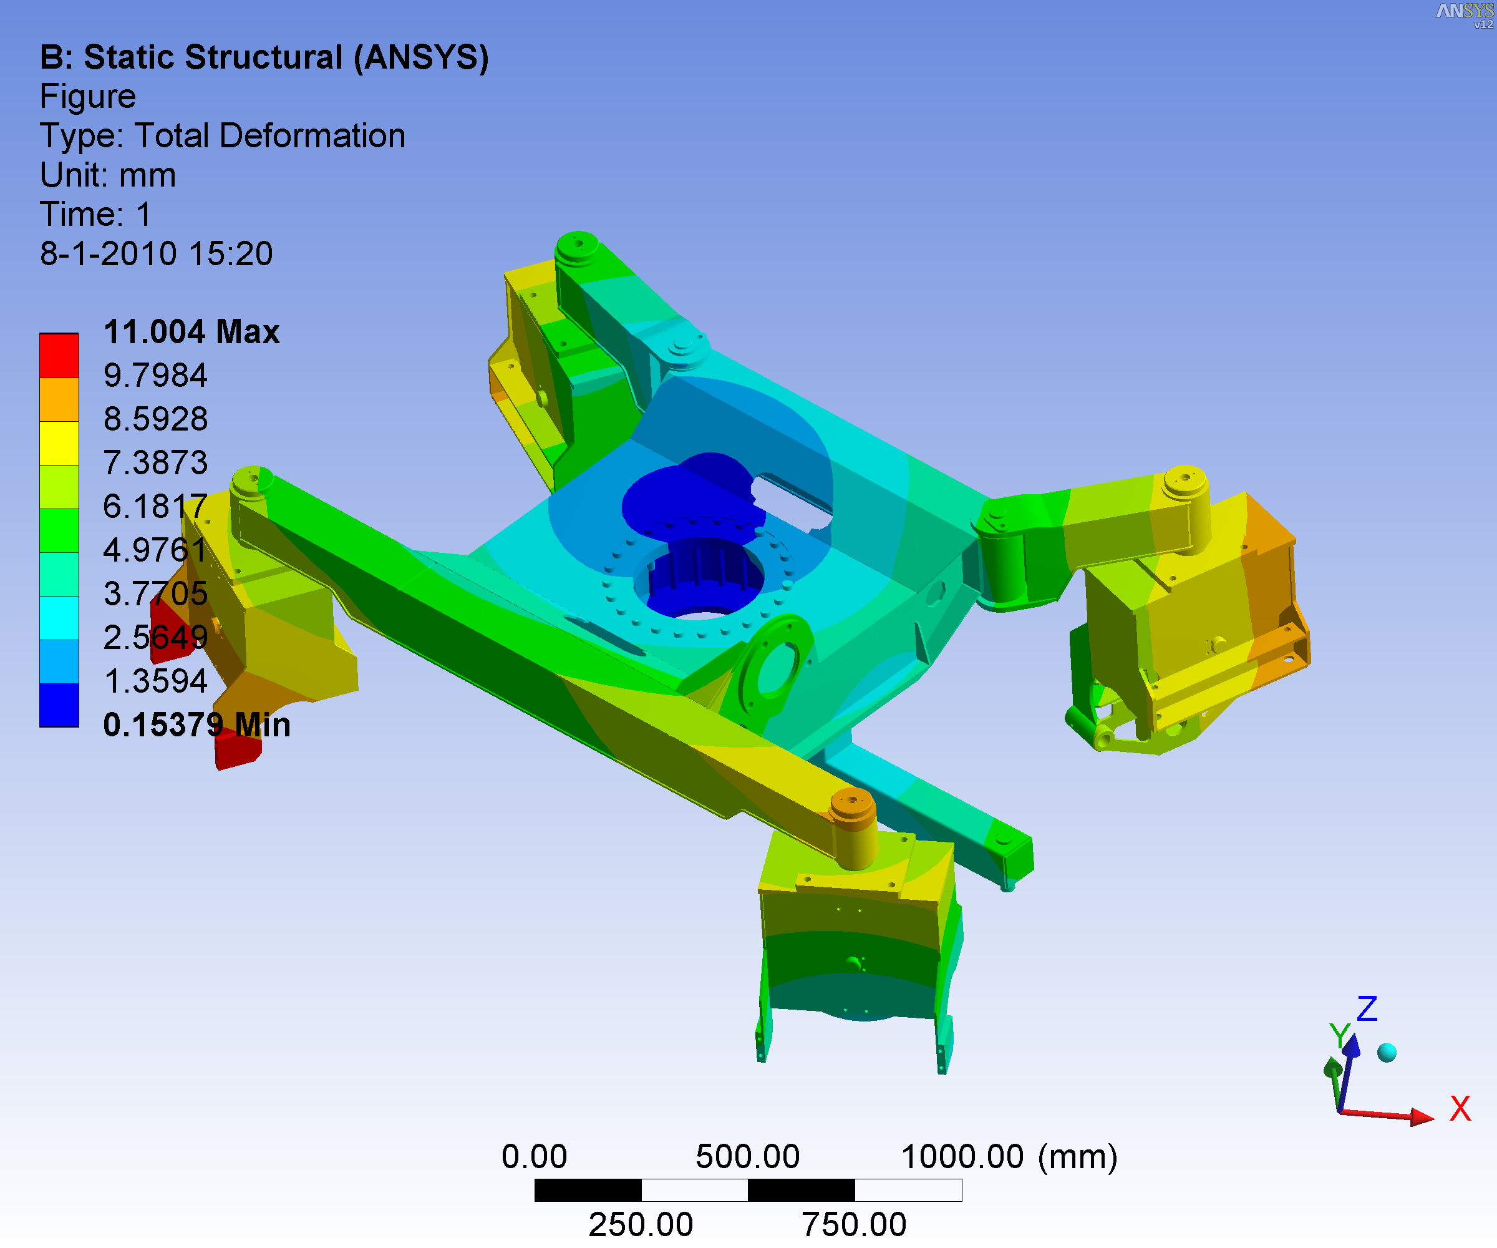Click the '7.3873' legend value
Viewport: 1497px width, 1248px height.
click(155, 462)
